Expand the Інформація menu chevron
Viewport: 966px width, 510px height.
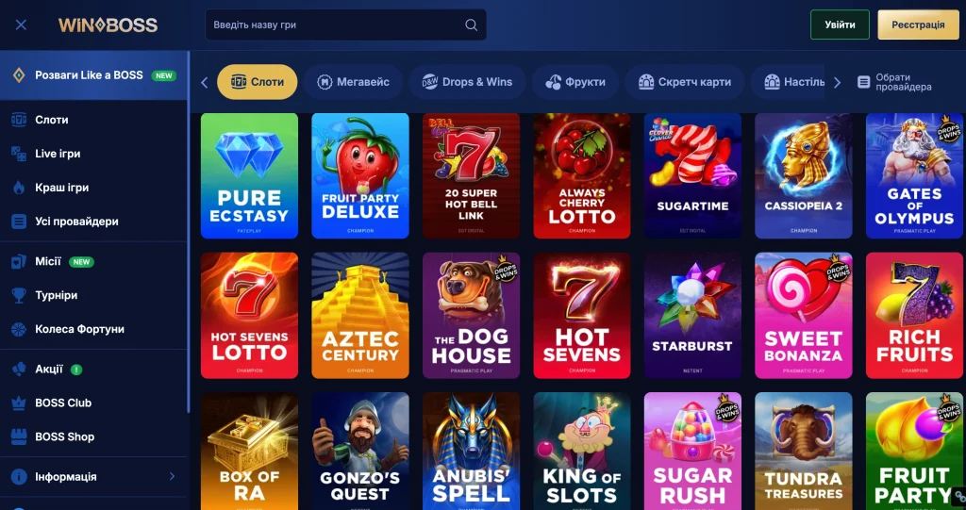click(172, 476)
